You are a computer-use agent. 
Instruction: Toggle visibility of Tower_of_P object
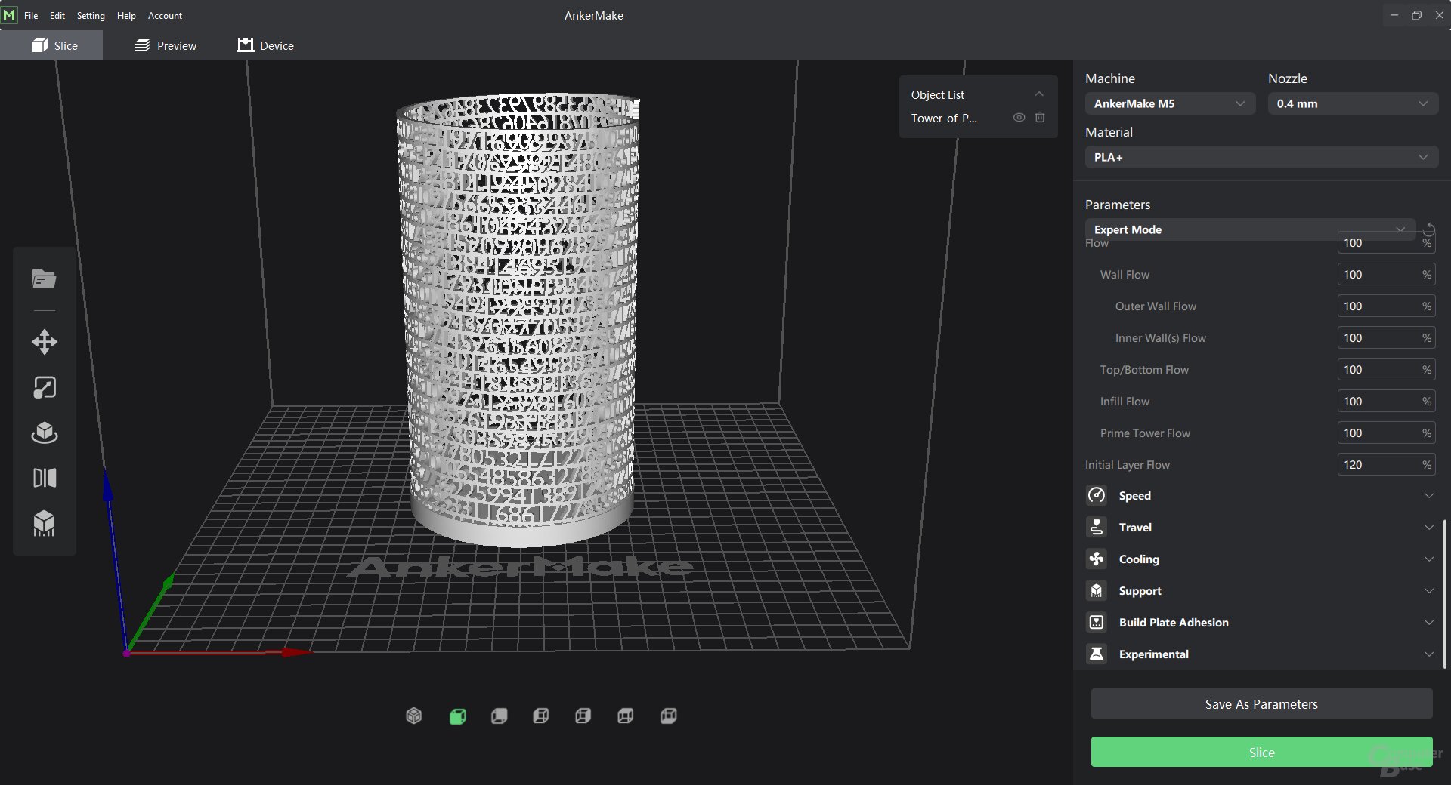tap(1019, 118)
